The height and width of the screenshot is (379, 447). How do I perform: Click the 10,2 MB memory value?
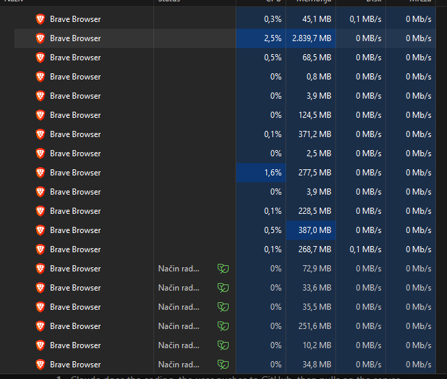coord(317,345)
